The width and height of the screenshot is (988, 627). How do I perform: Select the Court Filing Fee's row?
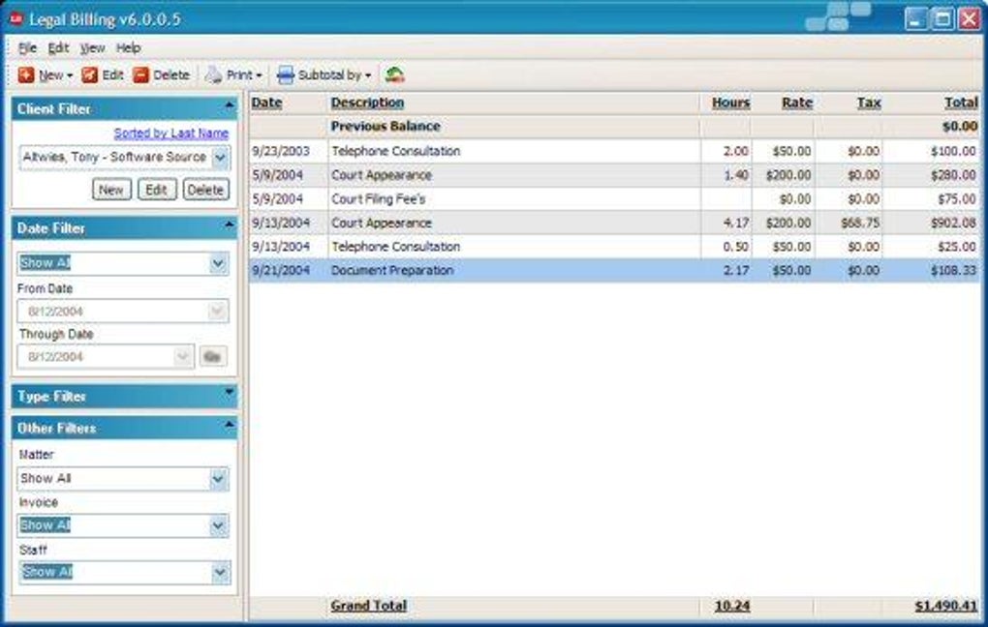[614, 199]
